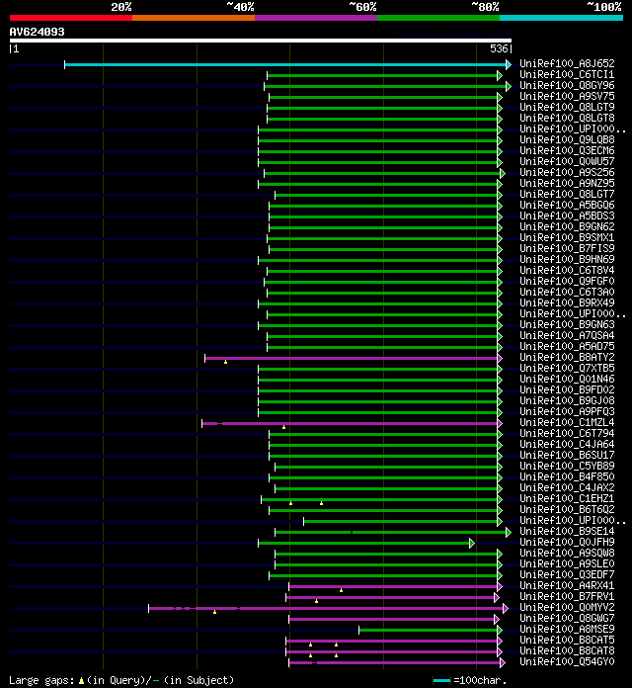632x688 pixels.
Task: Select the UniRef100_B9GJ08 entry
Action: [x=567, y=400]
